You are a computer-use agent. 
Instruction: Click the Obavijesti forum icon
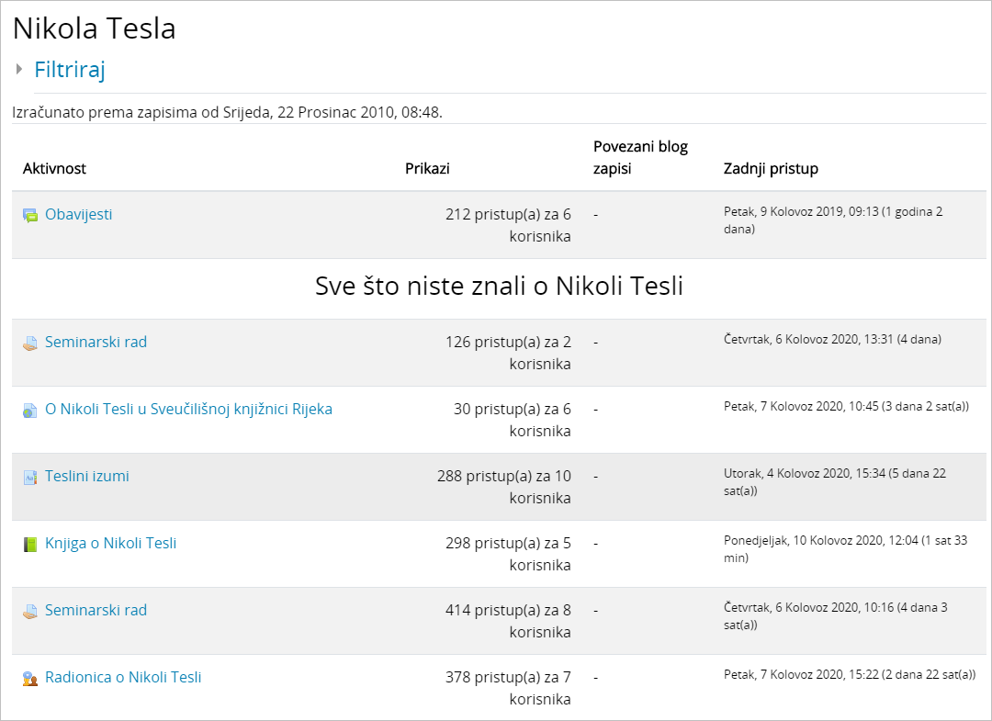tap(30, 215)
